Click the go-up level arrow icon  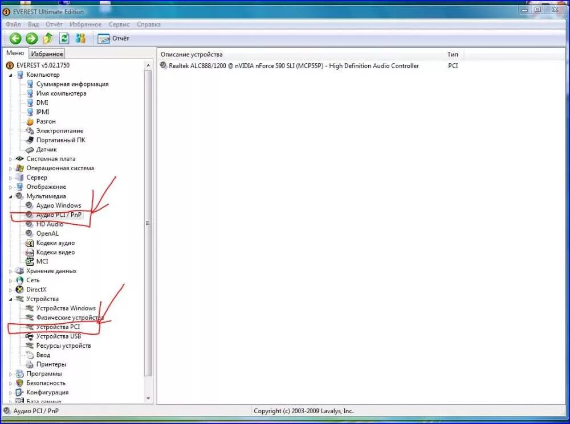pos(48,38)
